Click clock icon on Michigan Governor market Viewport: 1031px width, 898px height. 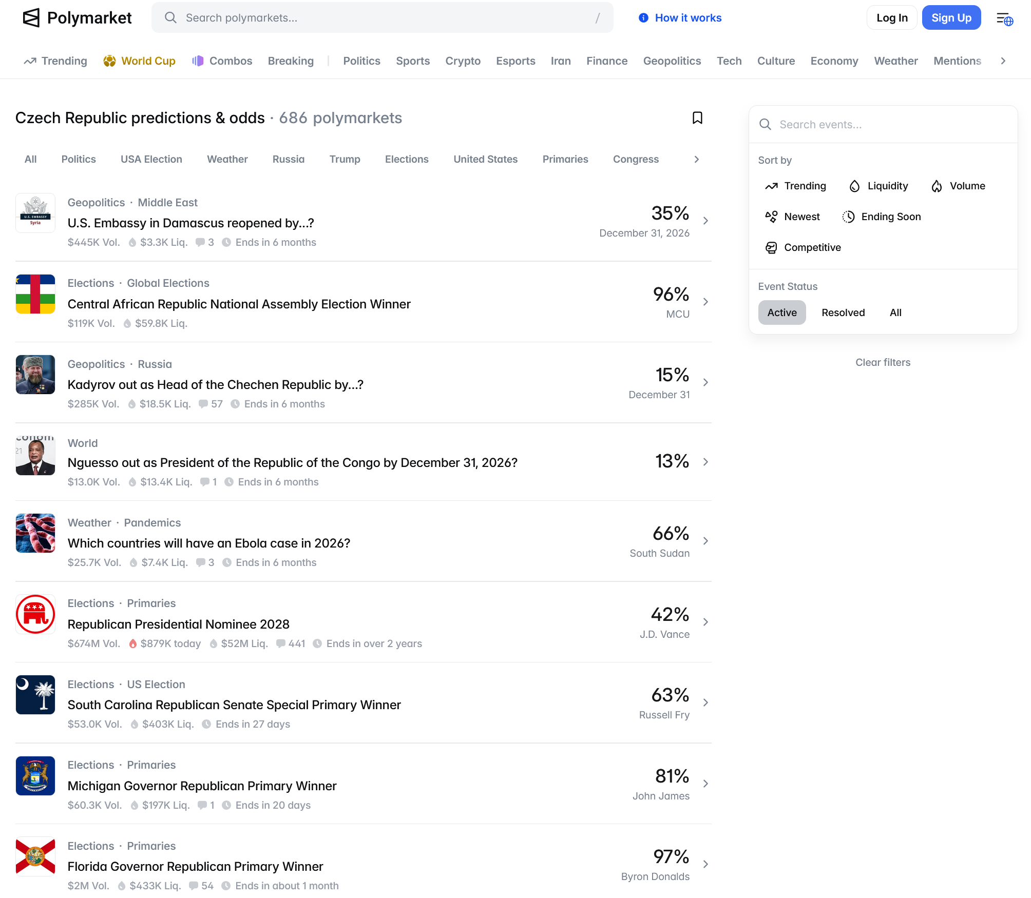(x=226, y=806)
